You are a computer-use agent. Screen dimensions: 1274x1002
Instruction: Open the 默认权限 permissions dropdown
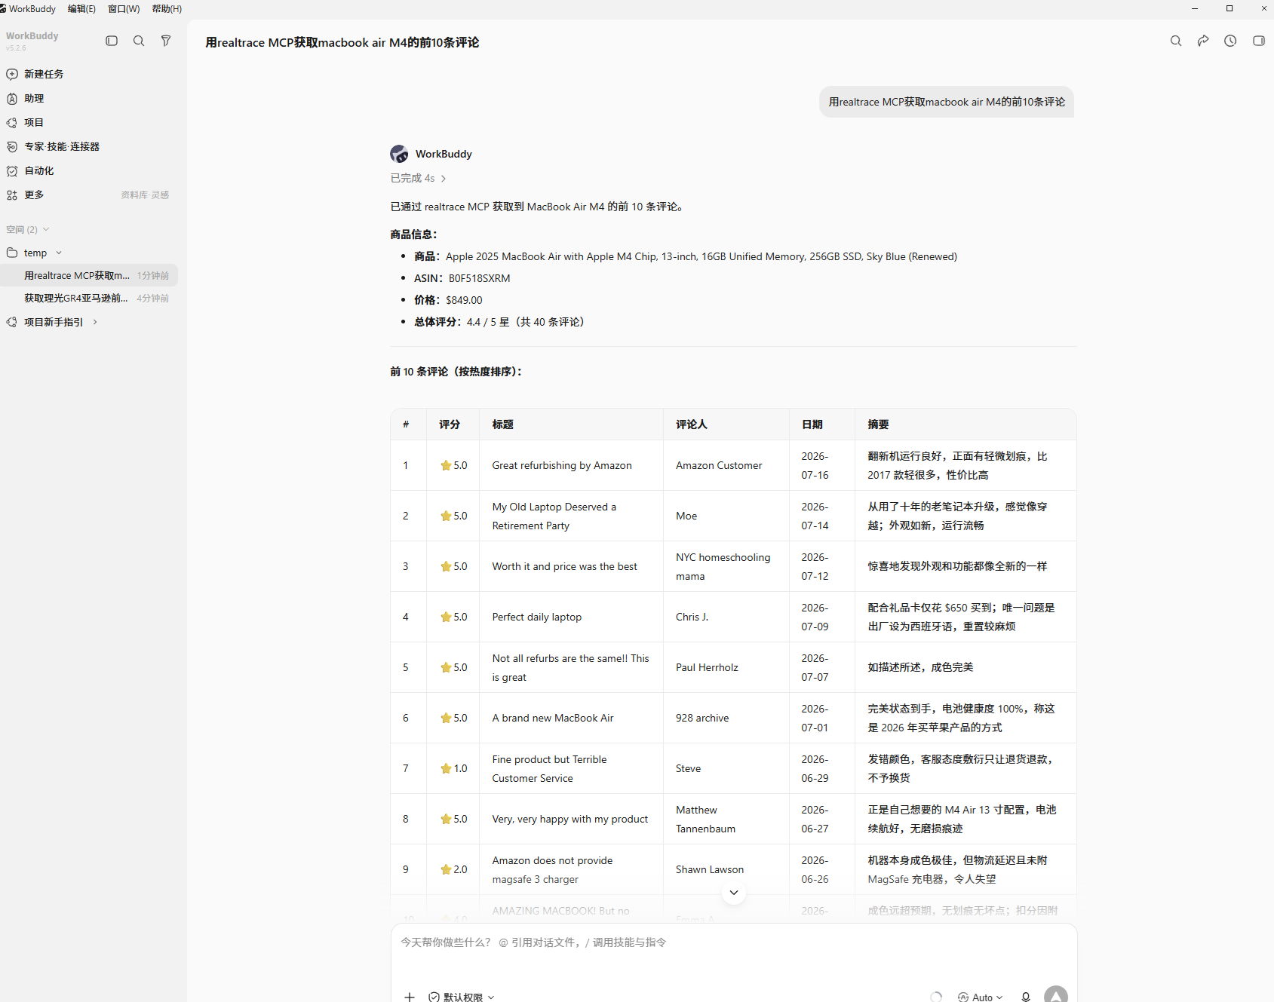coord(462,997)
